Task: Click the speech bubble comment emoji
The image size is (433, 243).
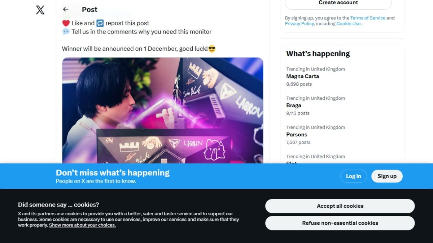Action: coord(66,32)
